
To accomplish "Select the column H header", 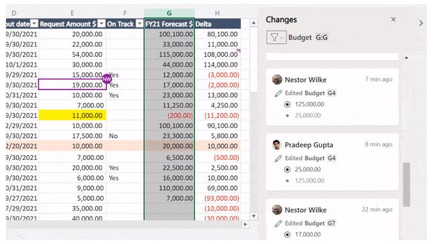I will [217, 13].
